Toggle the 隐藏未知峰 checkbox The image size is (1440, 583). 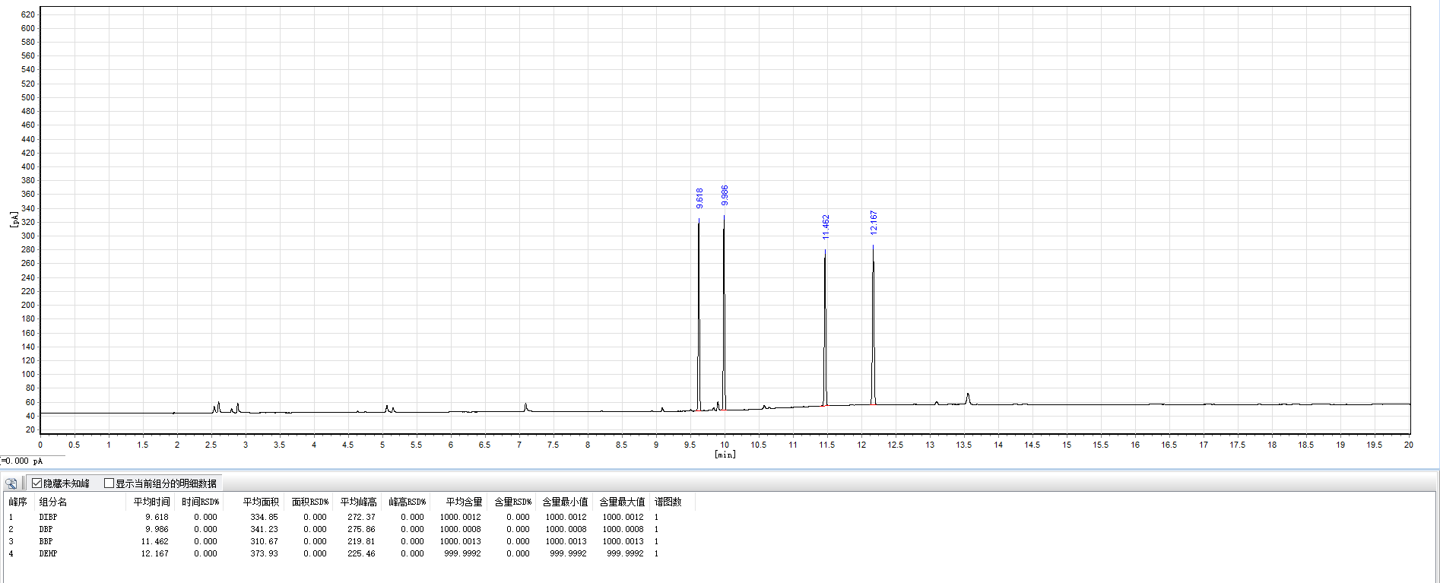click(x=36, y=483)
